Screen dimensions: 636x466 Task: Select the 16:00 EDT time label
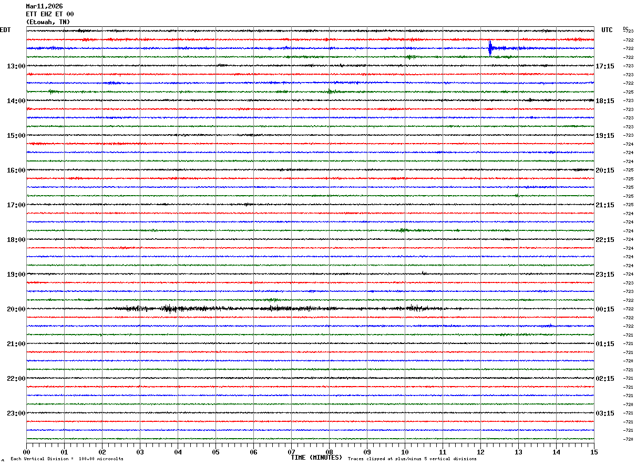point(16,170)
